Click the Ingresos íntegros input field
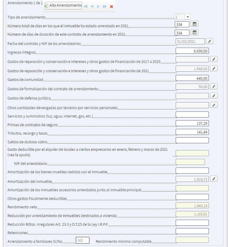 [192, 51]
